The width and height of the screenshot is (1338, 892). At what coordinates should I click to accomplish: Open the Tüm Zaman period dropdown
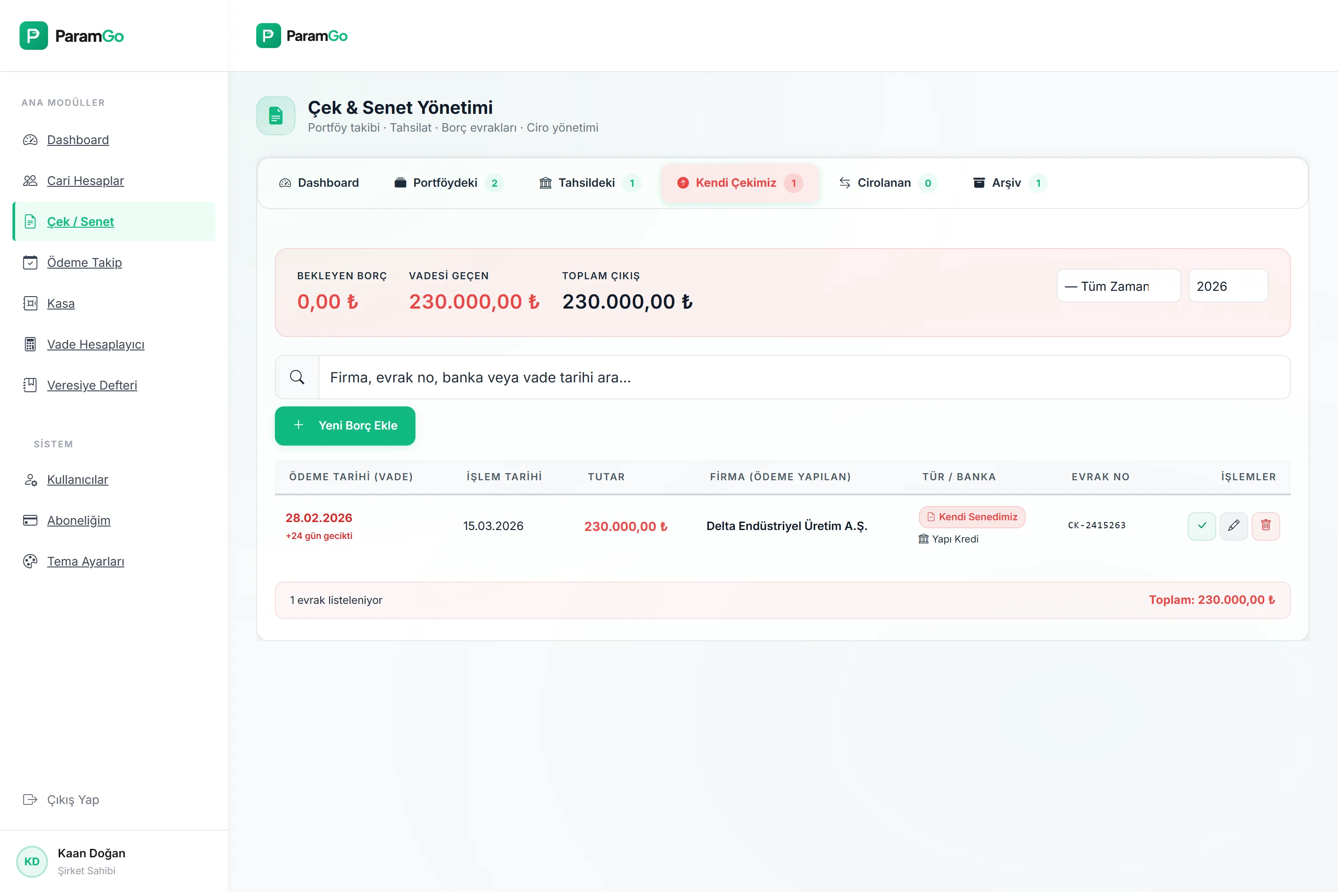[x=1118, y=286]
